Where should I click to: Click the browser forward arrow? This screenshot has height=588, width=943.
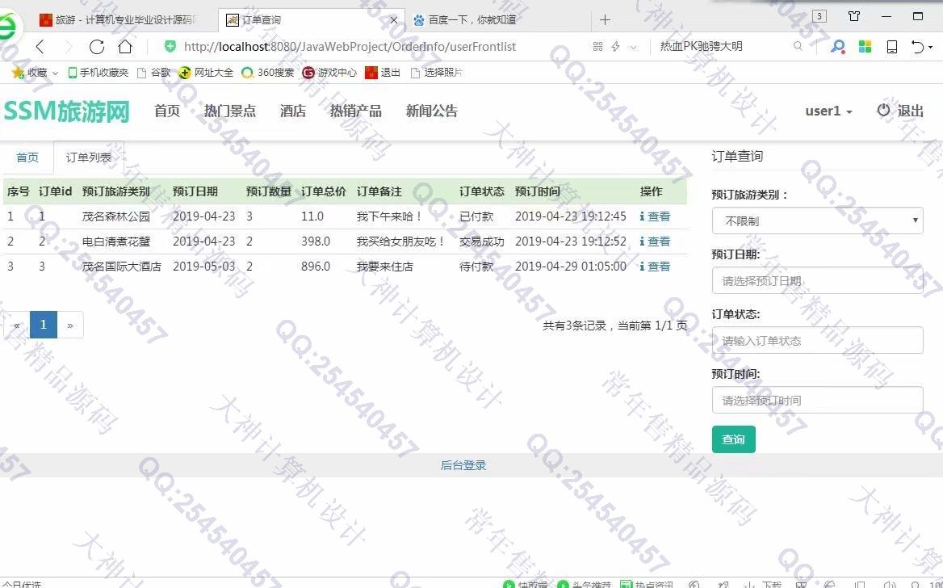tap(68, 47)
